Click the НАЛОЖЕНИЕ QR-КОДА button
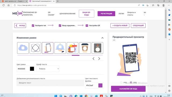Image resolution: width=172 pixels, height=97 pixels. click(x=128, y=89)
